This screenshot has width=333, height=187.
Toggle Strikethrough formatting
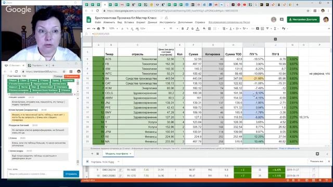pyautogui.click(x=193, y=29)
